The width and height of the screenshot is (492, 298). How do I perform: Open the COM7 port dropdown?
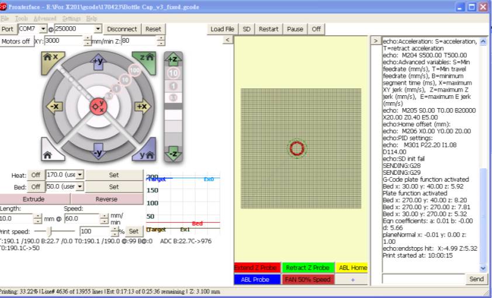tap(43, 29)
